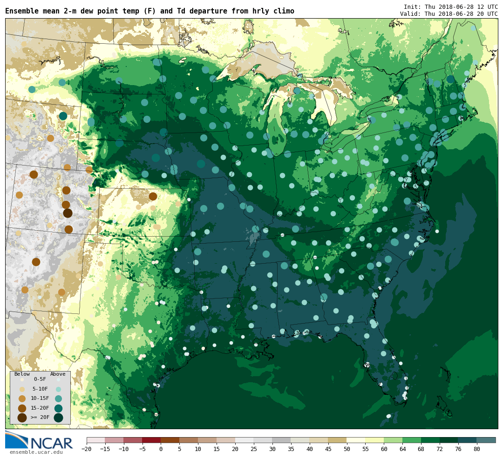The image size is (503, 458).
Task: Click the '15-20F' legend label
Action: pyautogui.click(x=40, y=408)
